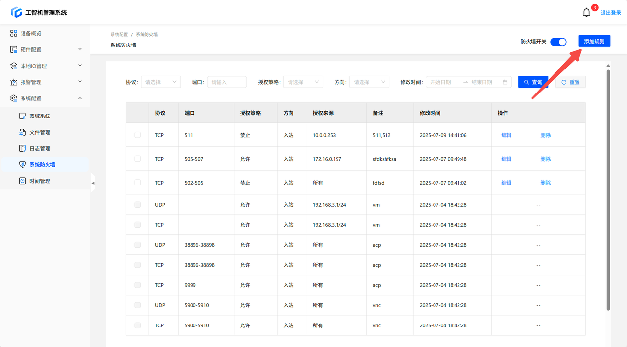
Task: Open the 授权策略 policy dropdown
Action: click(x=303, y=82)
